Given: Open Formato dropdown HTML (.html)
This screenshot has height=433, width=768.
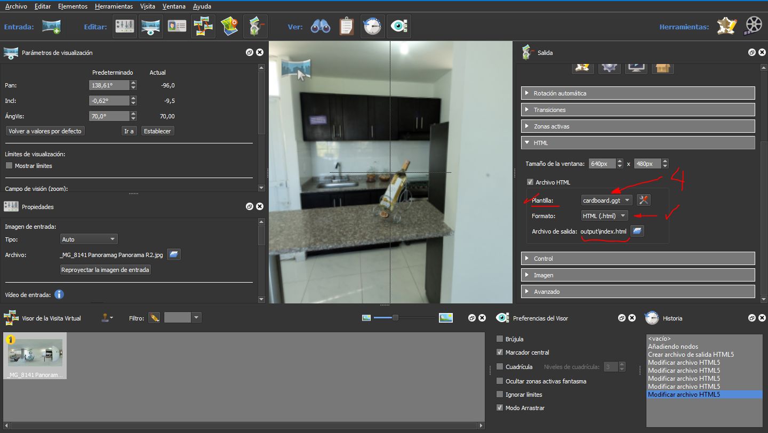Looking at the screenshot, I should pos(605,215).
